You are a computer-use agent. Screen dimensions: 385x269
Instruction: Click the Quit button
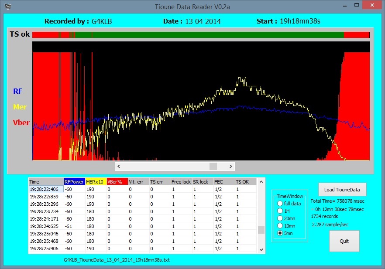344,241
